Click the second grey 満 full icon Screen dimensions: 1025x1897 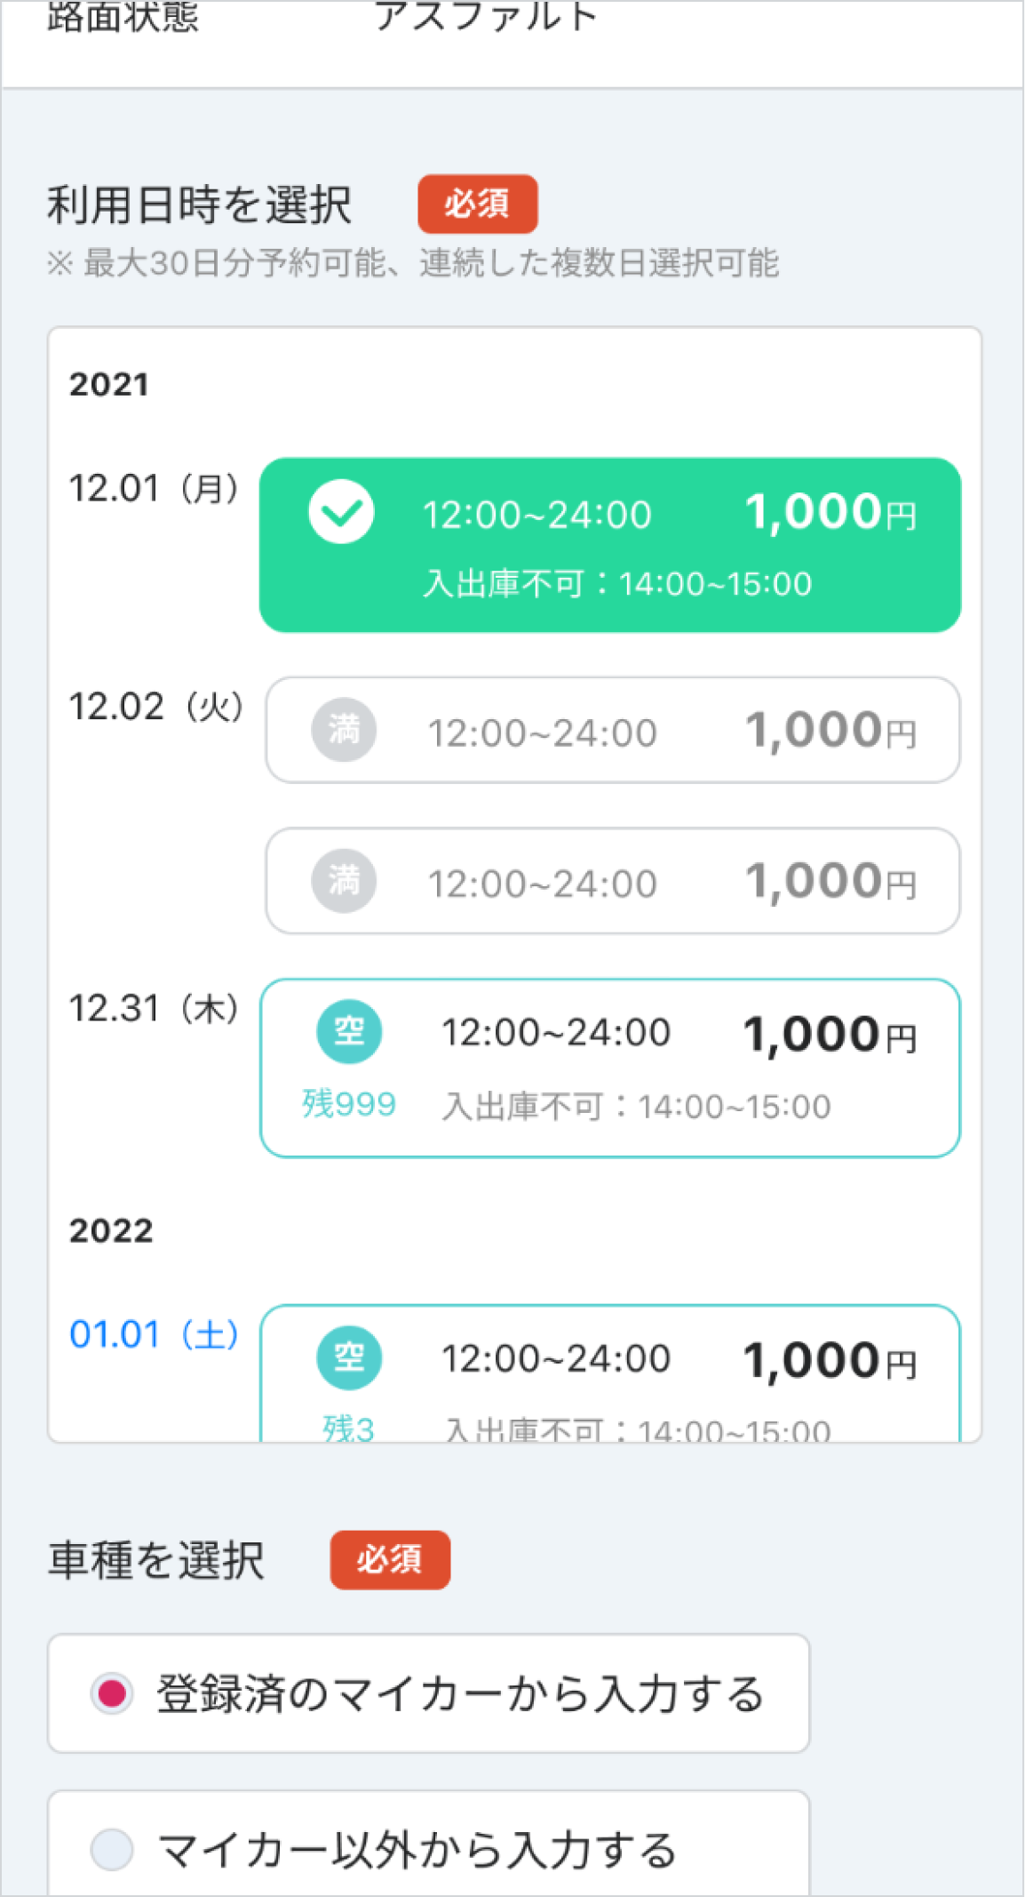(344, 881)
